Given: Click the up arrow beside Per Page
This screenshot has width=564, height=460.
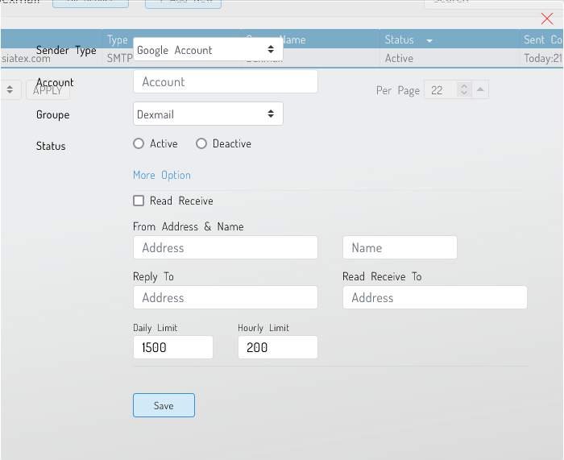Looking at the screenshot, I should [x=480, y=90].
